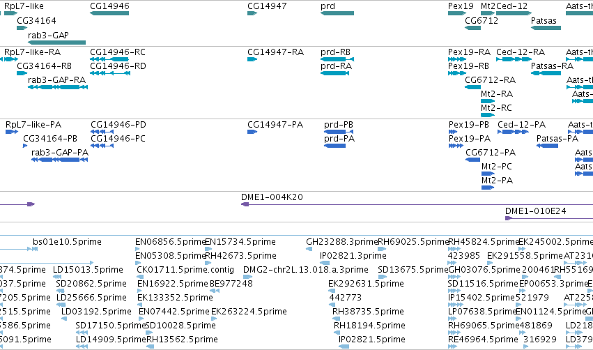The image size is (593, 350).
Task: Select BAC clone DME1-004K20 arrowhead
Action: 245,204
